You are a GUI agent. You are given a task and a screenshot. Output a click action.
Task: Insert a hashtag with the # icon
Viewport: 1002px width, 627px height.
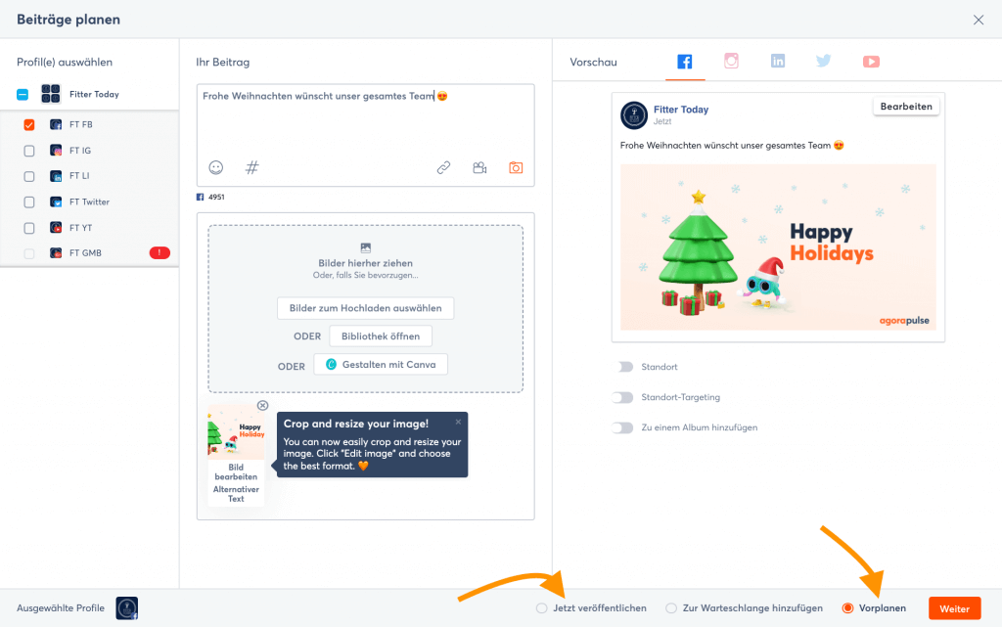(x=252, y=167)
